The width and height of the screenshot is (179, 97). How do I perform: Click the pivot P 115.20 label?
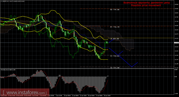point(115,39)
